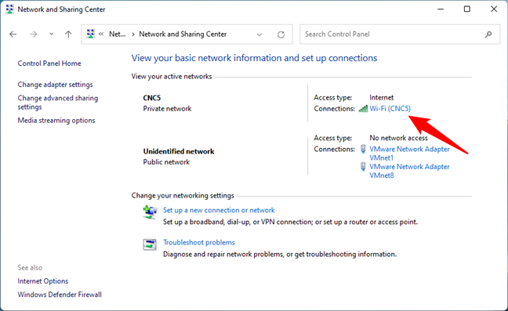Refresh the Network and Sharing Center page
508x311 pixels.
(281, 34)
